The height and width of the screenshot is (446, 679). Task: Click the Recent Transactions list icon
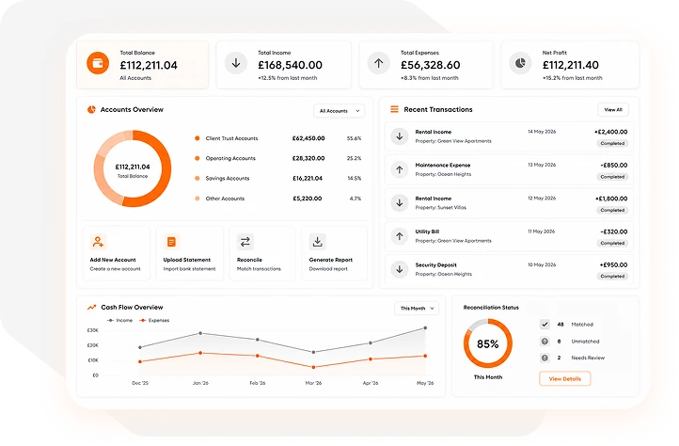(394, 109)
